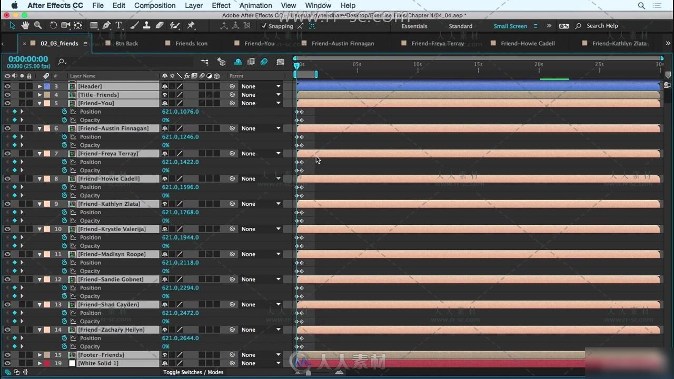Toggle Motion Blur for all layers
Viewport: 674px width, 379px height.
pos(264,62)
